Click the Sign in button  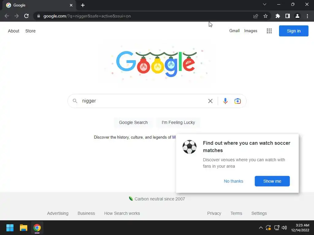tap(293, 31)
